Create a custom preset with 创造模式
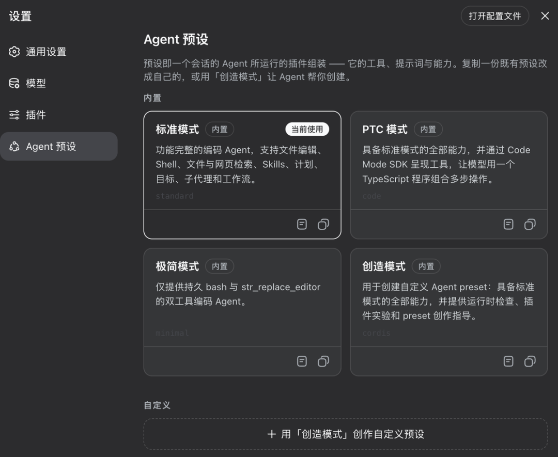The image size is (558, 457). (x=346, y=434)
